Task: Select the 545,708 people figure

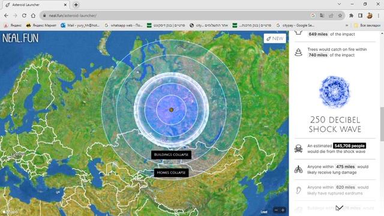Action: 349,146
